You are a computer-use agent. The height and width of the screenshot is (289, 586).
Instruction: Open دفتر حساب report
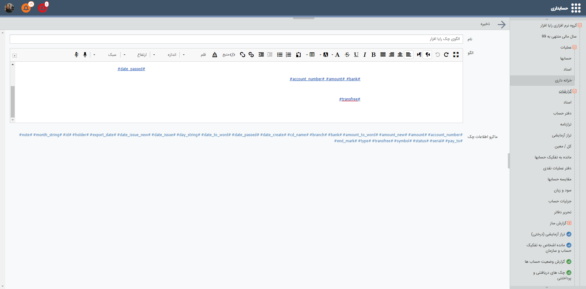point(562,113)
